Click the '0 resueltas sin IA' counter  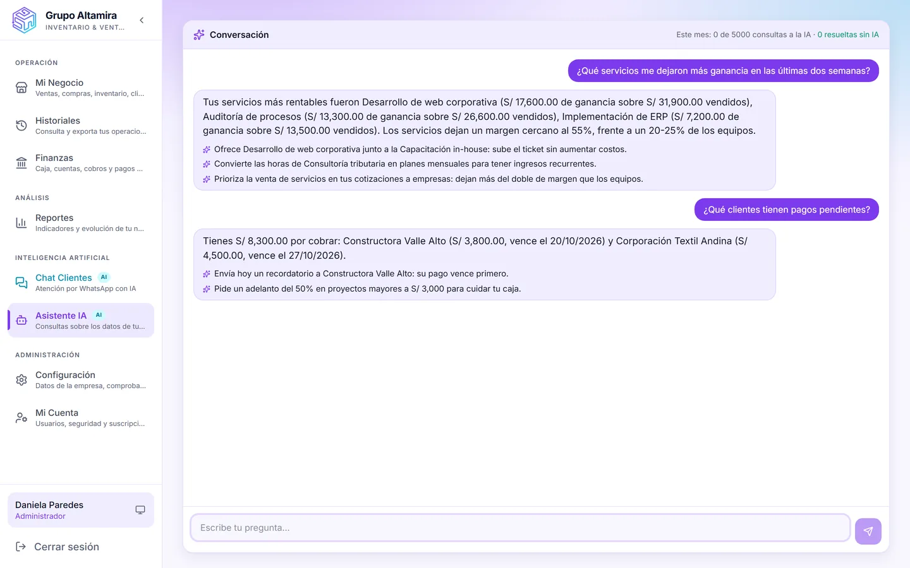pos(848,35)
